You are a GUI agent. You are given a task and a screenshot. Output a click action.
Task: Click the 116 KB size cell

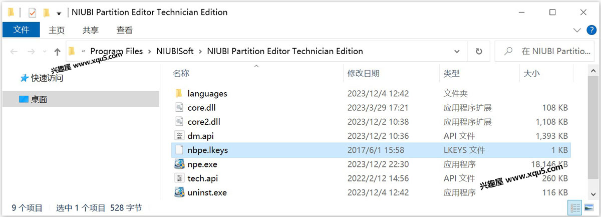(555, 192)
